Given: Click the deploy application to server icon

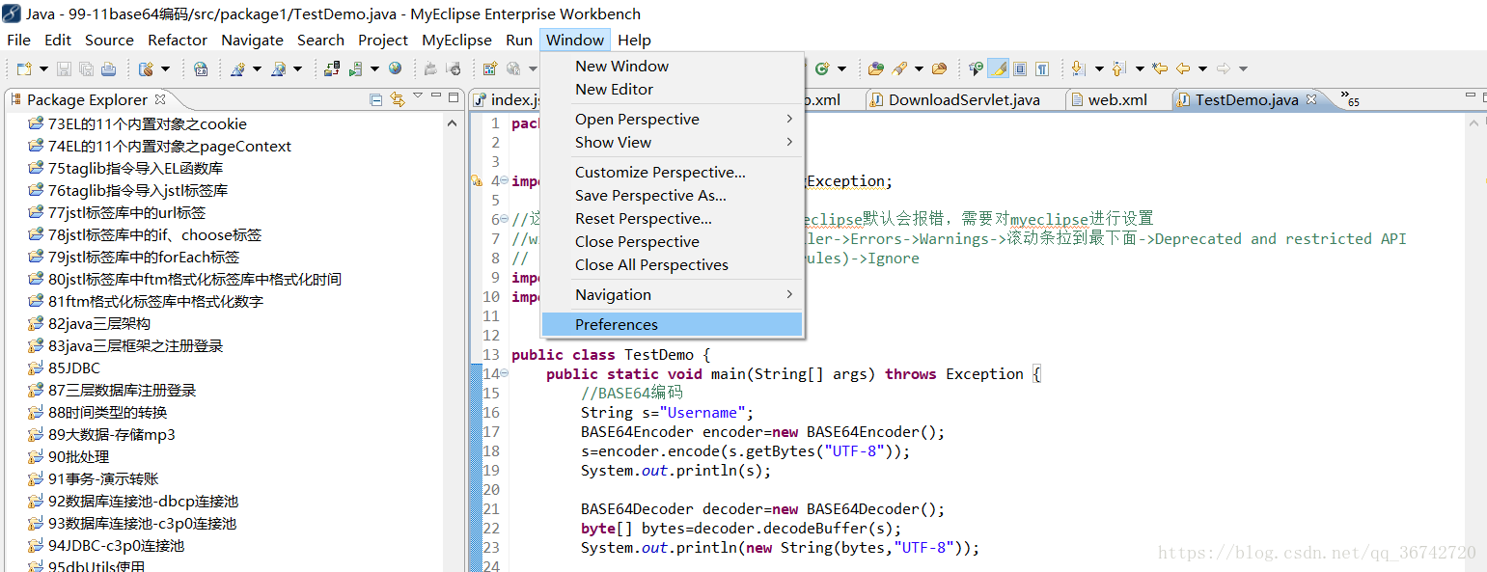Looking at the screenshot, I should [x=332, y=68].
